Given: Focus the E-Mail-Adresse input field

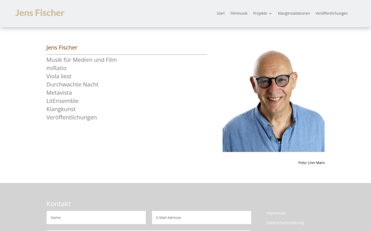Looking at the screenshot, I should click(202, 217).
